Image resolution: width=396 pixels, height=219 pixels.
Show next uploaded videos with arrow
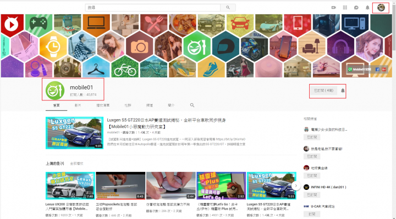click(296, 186)
